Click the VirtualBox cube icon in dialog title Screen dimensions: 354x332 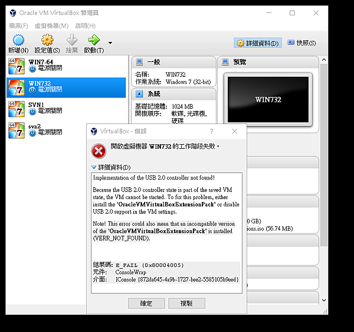[x=94, y=131]
